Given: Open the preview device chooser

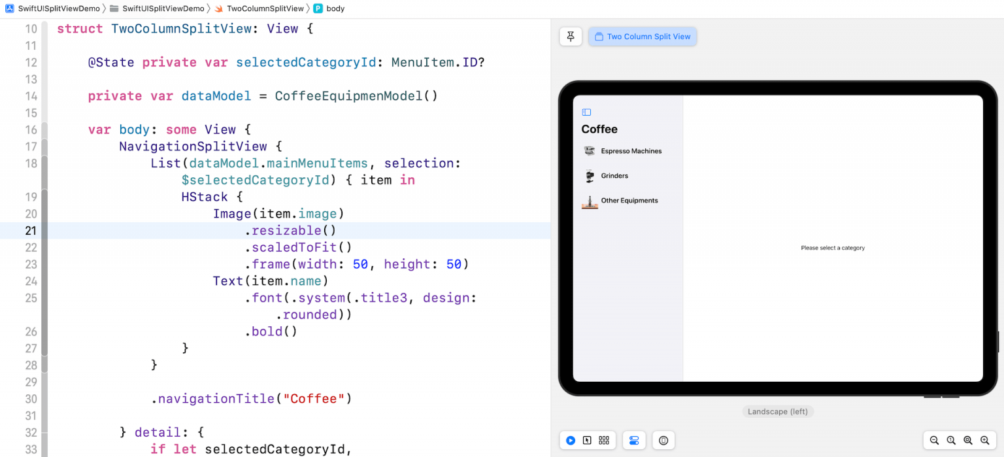Looking at the screenshot, I should pyautogui.click(x=663, y=441).
